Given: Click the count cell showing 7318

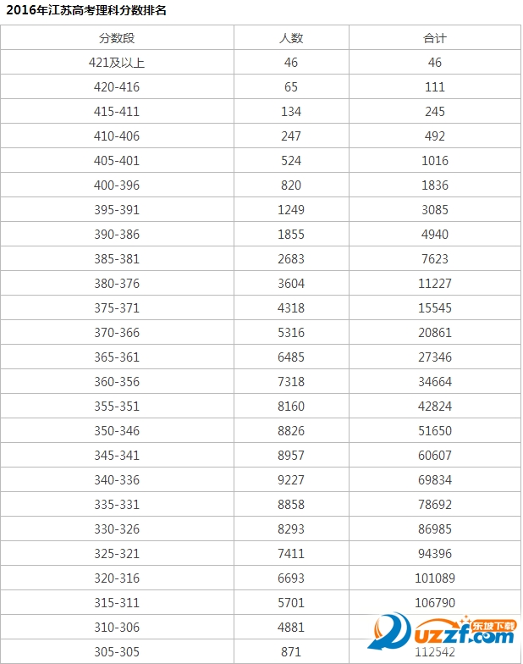Looking at the screenshot, I should point(291,382).
